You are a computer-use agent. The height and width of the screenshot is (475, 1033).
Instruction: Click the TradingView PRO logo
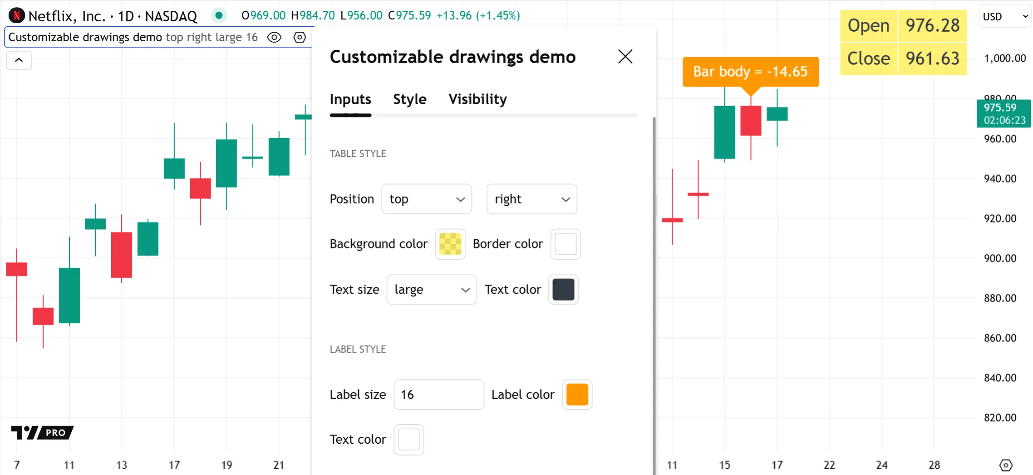coord(42,432)
